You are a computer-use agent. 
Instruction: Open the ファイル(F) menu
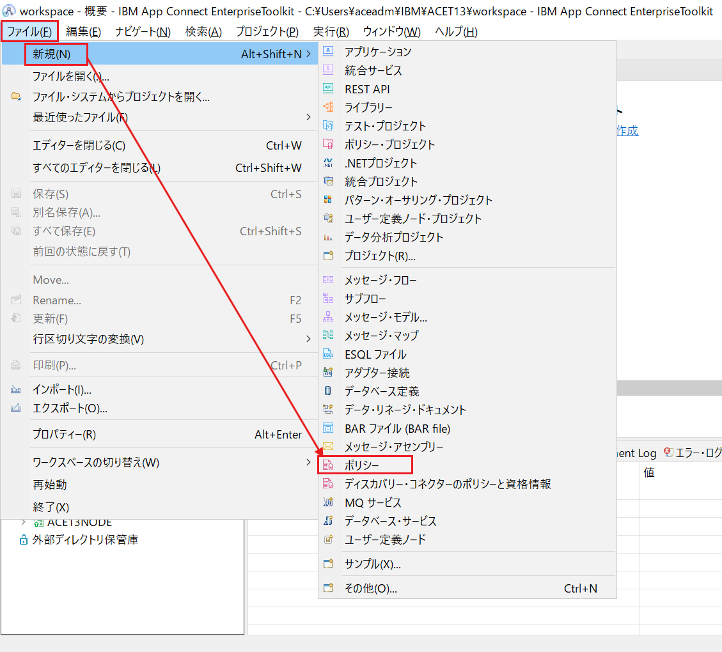click(29, 31)
